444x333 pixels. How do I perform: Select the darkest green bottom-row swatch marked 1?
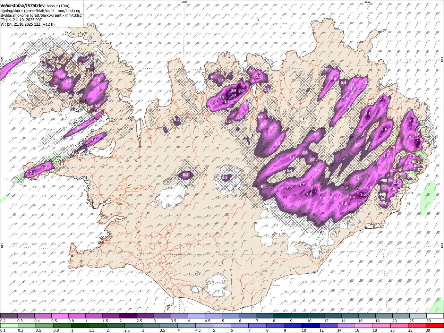tap(80, 325)
